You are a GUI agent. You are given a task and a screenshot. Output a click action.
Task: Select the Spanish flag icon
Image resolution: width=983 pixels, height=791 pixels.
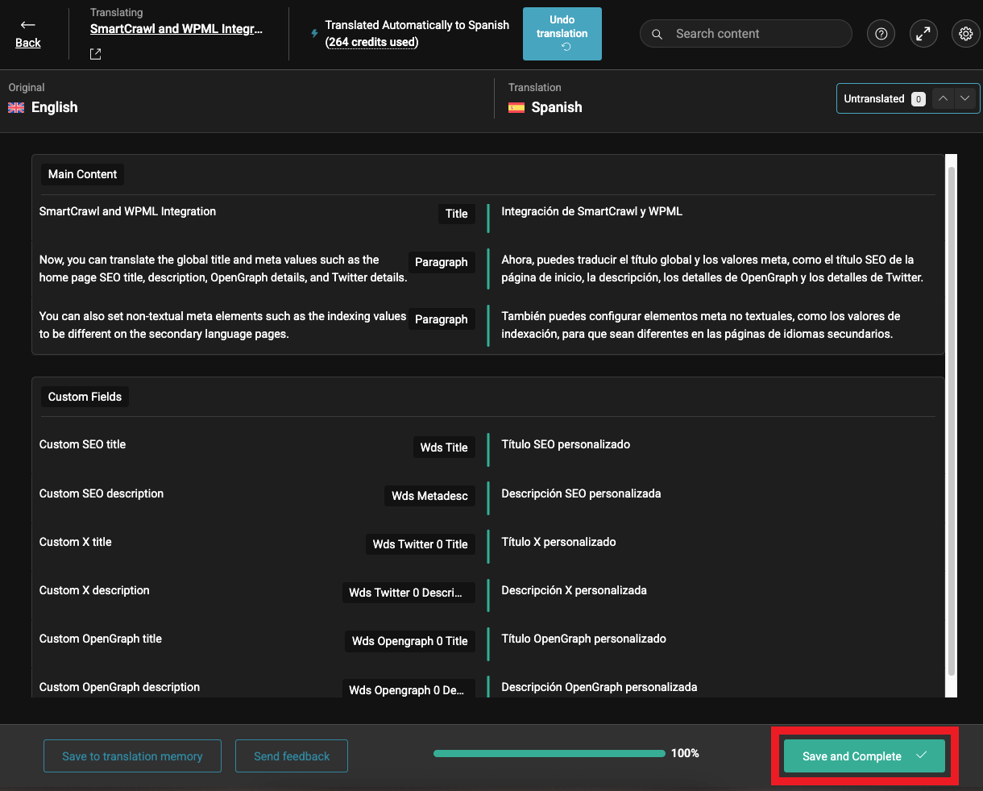[x=516, y=107]
